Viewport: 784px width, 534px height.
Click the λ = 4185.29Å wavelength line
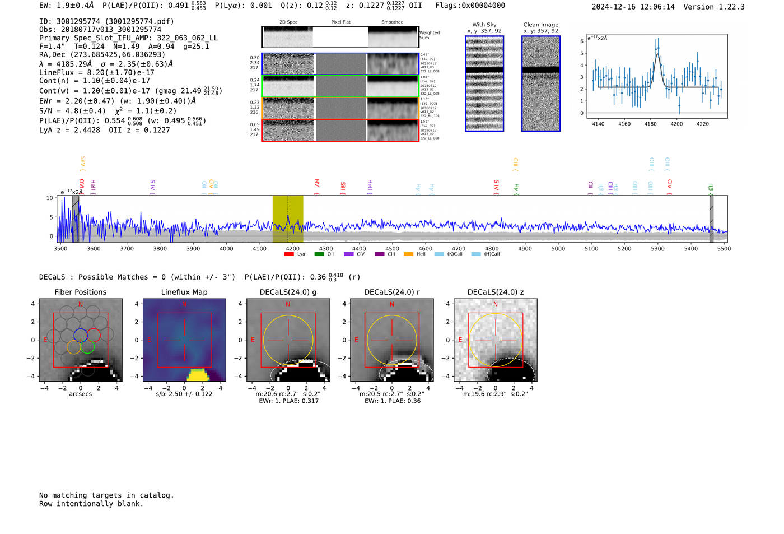[106, 64]
